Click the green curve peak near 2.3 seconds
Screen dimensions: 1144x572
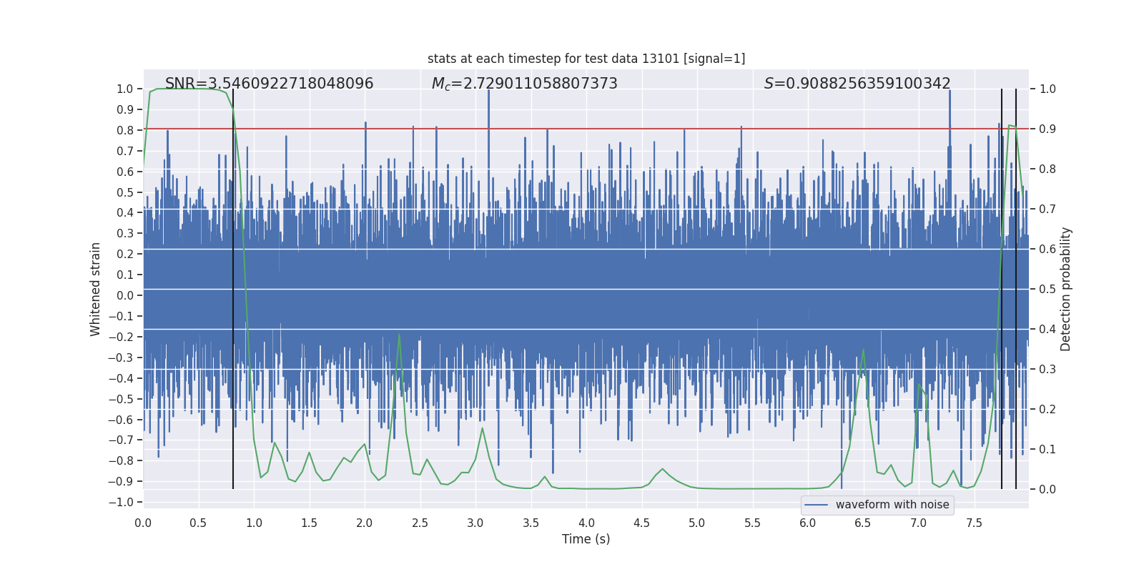tap(399, 335)
